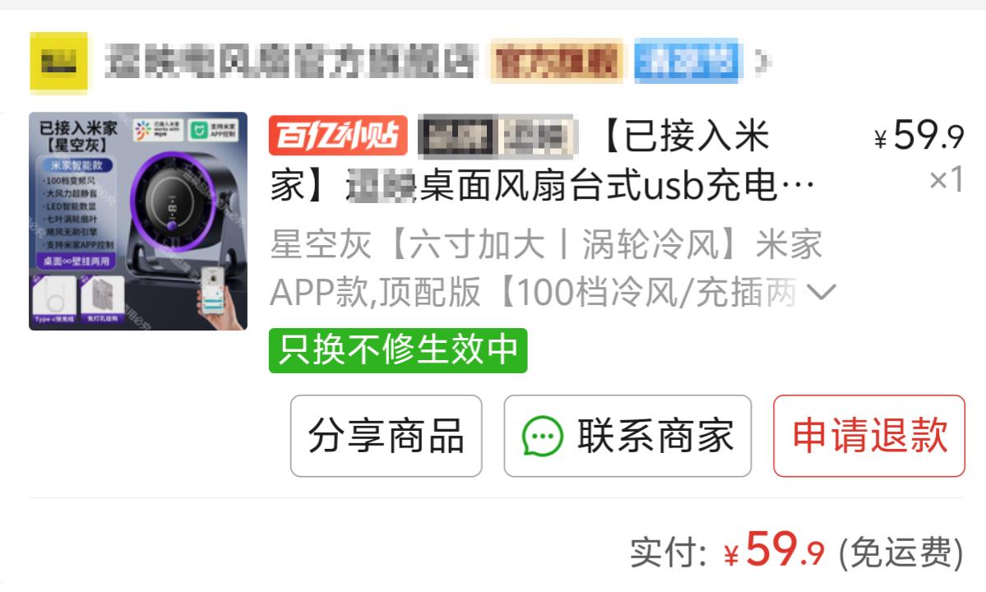The width and height of the screenshot is (986, 592).
Task: Tap the 星空灰 六寸加大 specification text
Action: pyautogui.click(x=546, y=268)
